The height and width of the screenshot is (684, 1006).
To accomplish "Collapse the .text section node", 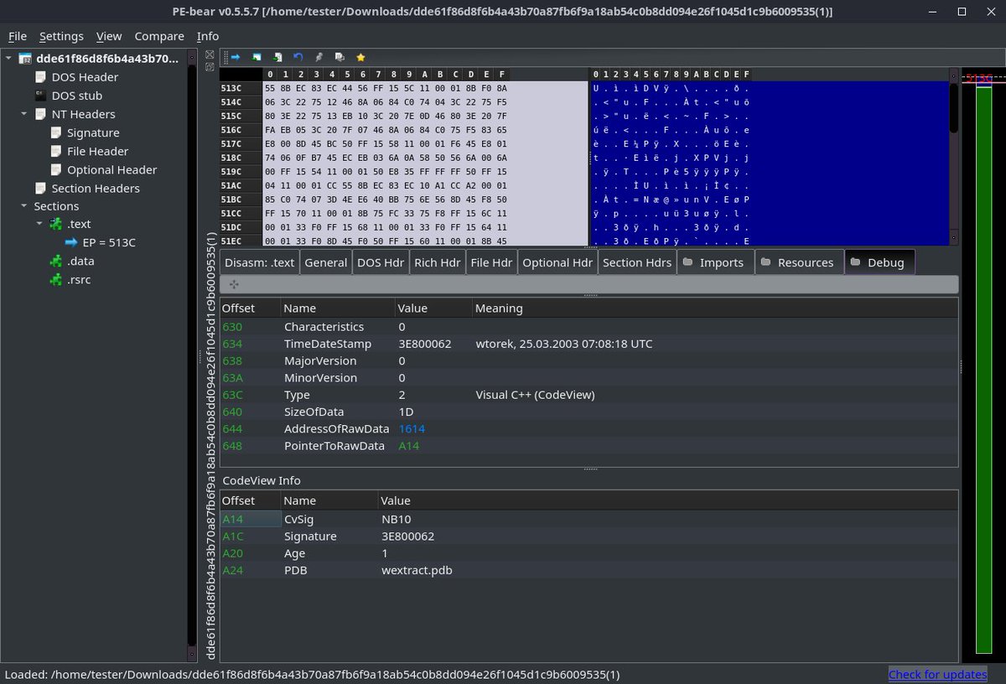I will (x=40, y=224).
